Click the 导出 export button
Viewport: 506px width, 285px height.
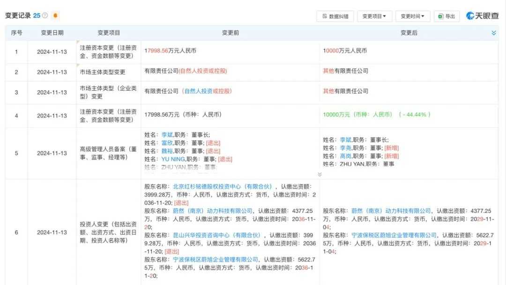pos(446,16)
